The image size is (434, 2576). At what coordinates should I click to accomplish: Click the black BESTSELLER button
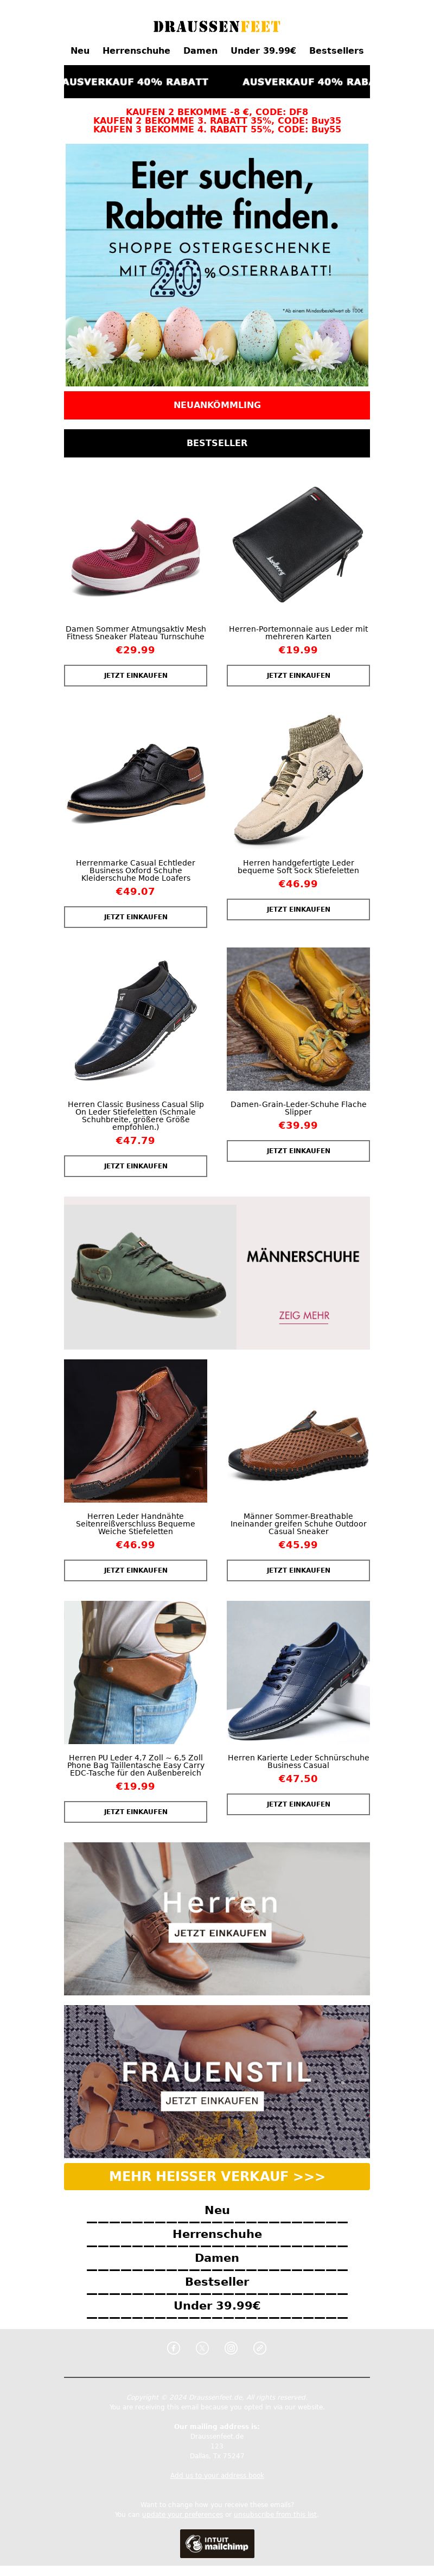tap(217, 443)
